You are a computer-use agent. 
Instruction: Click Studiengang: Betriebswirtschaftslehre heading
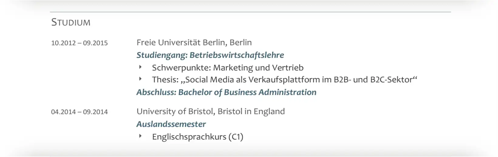click(210, 55)
